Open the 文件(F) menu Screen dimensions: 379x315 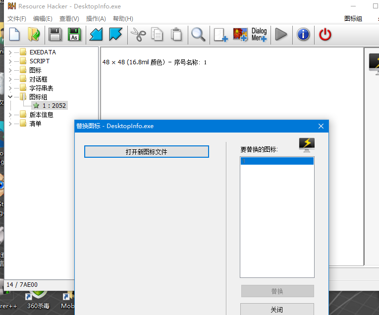coord(17,19)
